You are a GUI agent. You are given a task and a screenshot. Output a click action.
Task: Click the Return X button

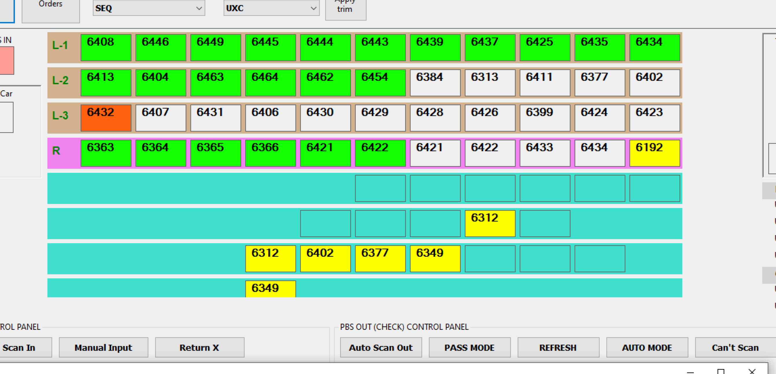click(199, 347)
